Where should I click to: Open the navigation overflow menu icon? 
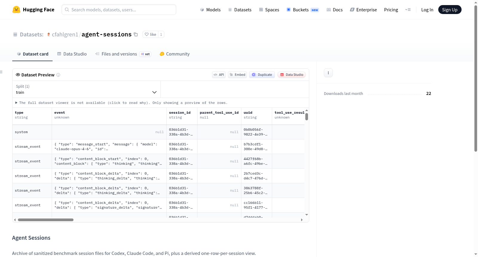(408, 10)
